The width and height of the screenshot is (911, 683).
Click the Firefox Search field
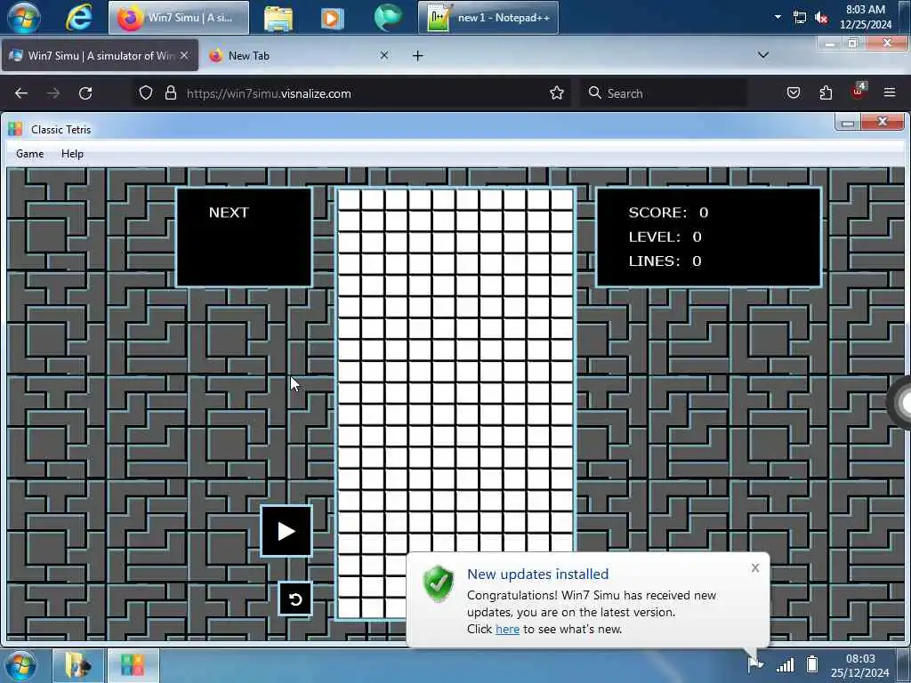click(664, 92)
